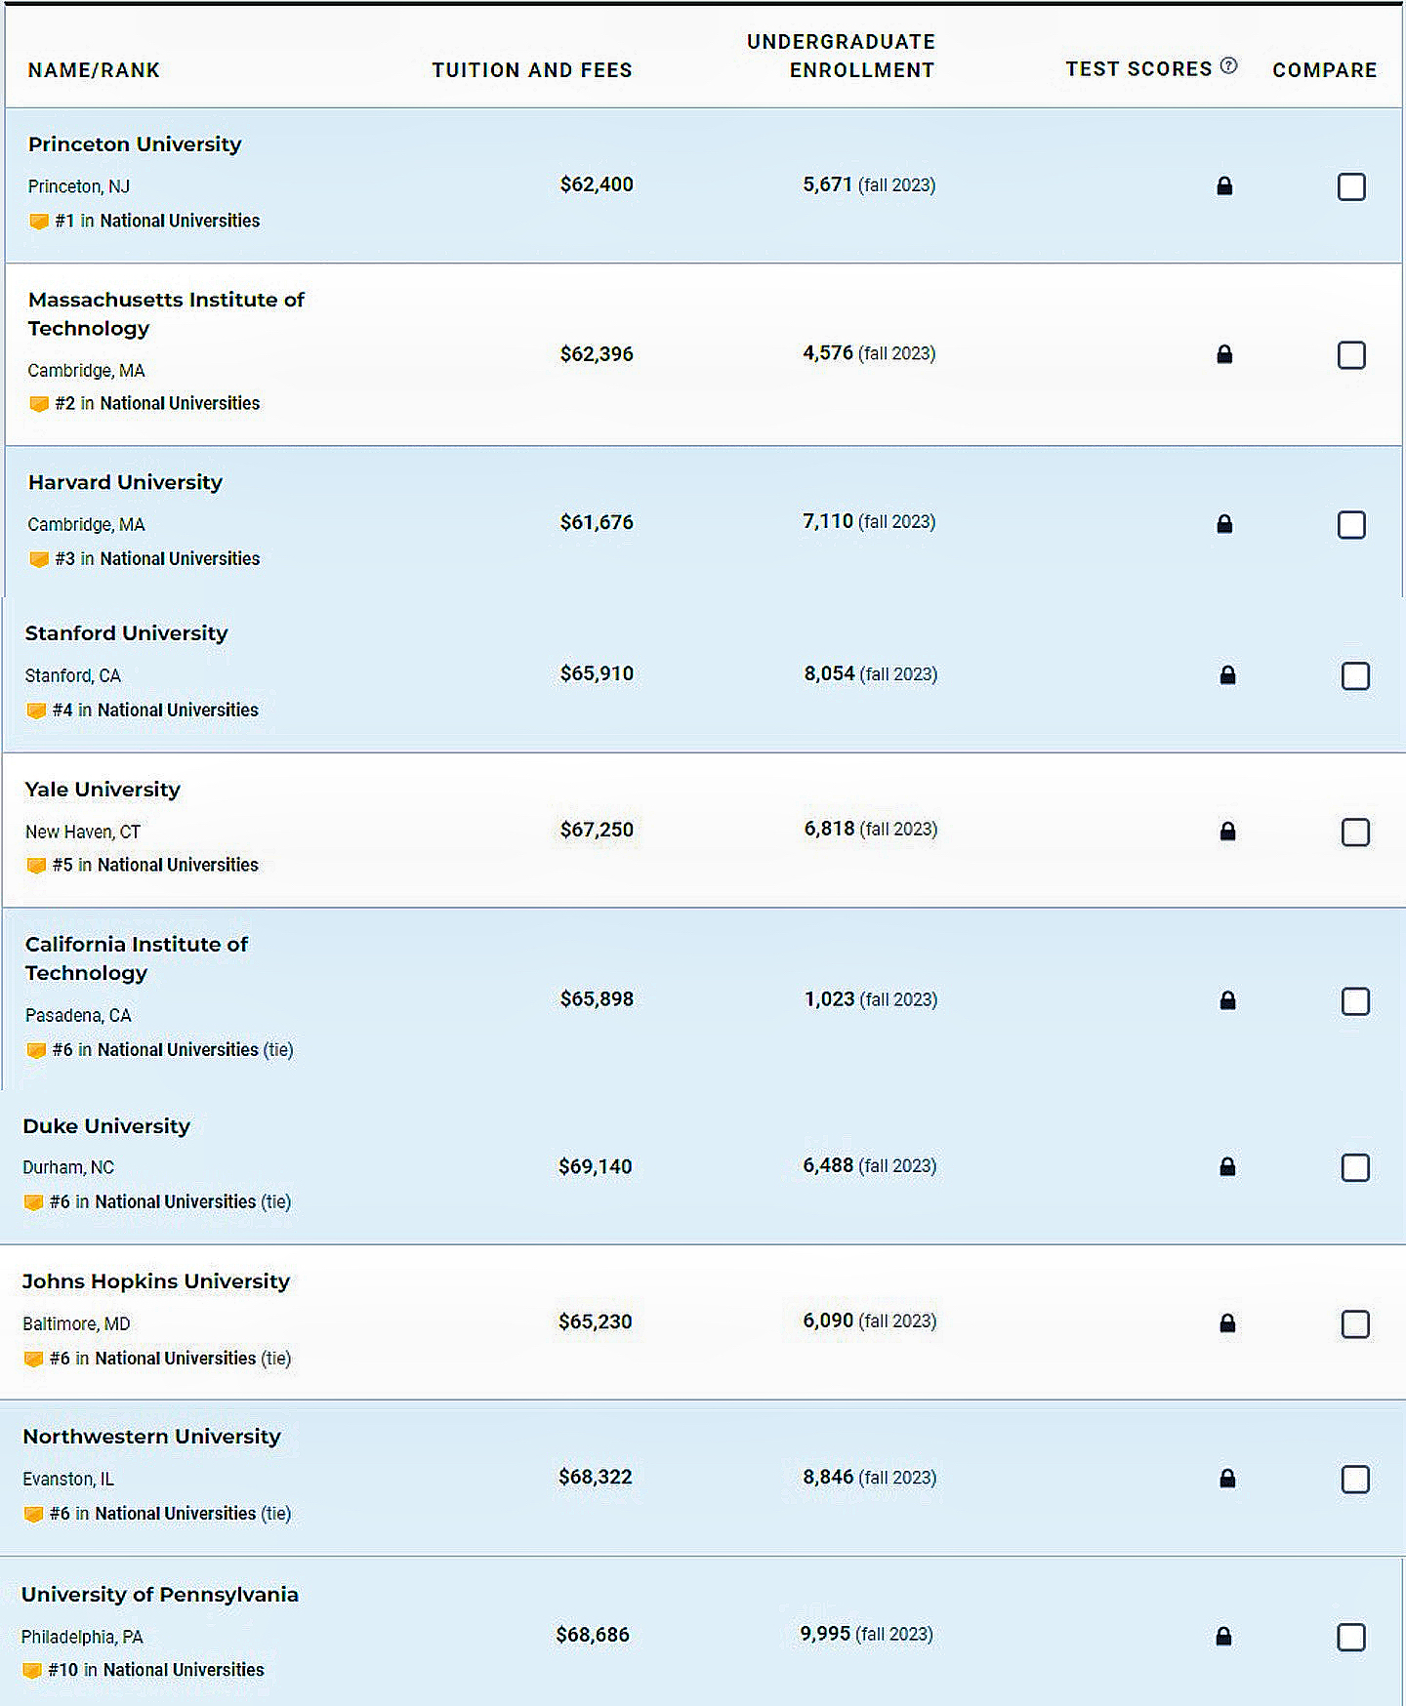Click the lock icon in University of Pennsylvania row

pos(1223,1637)
